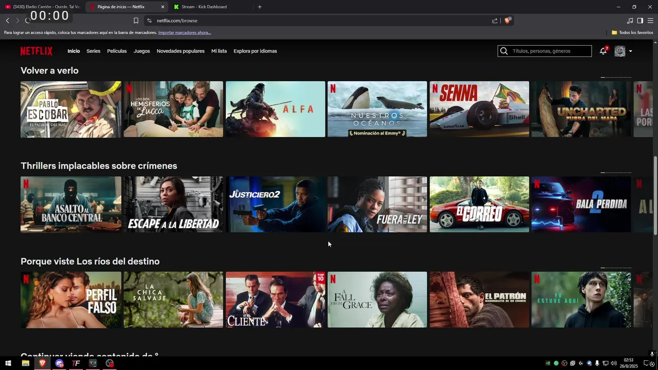658x370 pixels.
Task: Click Porque viste Los ríos del destino heading
Action: [x=90, y=262]
